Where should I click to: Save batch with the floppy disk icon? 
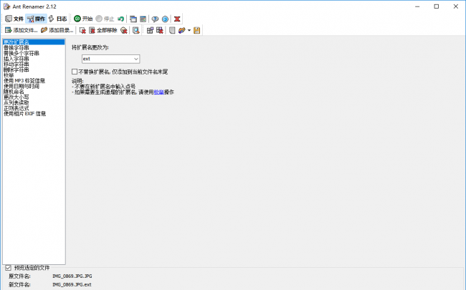(x=196, y=30)
